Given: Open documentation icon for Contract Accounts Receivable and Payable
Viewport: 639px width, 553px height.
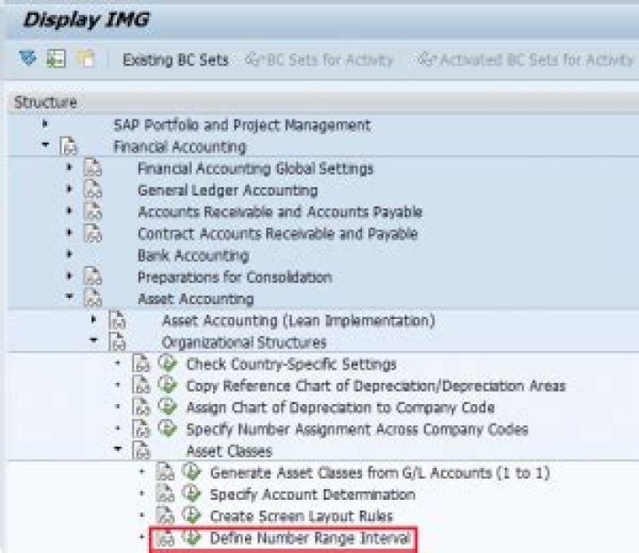Looking at the screenshot, I should [x=92, y=233].
